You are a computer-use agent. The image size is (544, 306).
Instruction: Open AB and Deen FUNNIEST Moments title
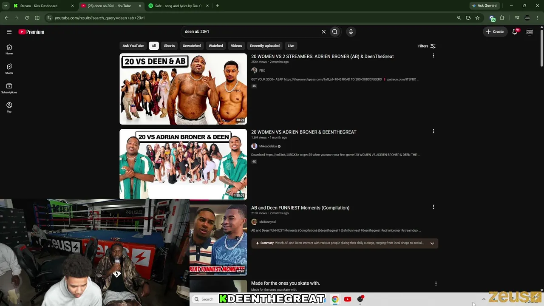300,208
